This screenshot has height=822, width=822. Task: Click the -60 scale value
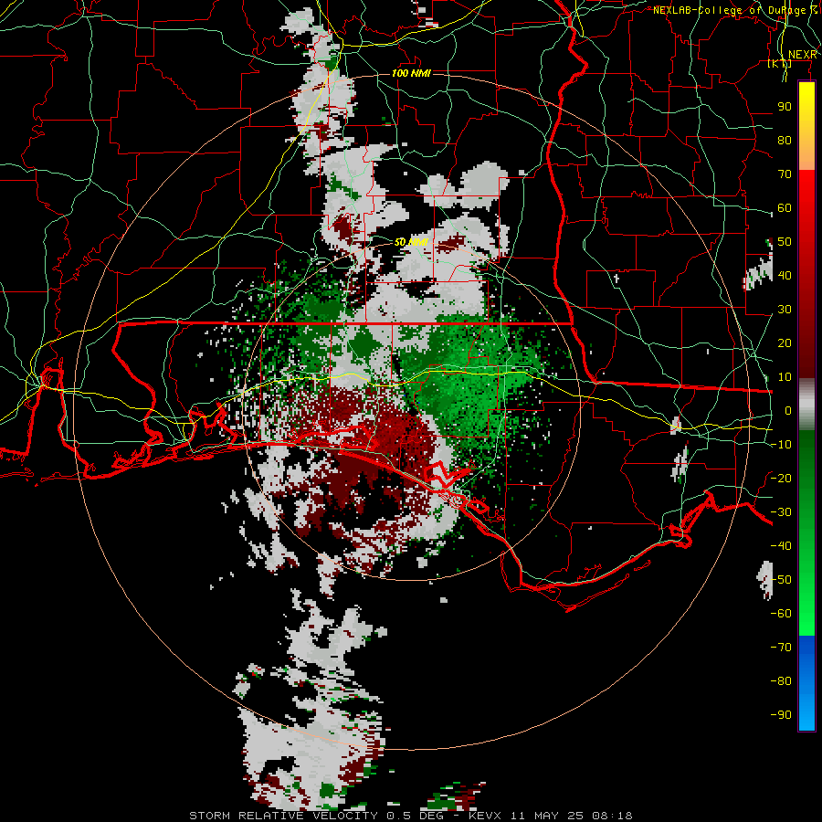coord(781,614)
